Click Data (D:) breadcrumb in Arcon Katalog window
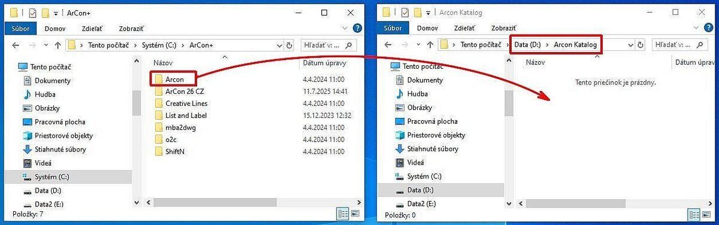Image resolution: width=719 pixels, height=225 pixels. click(x=528, y=45)
